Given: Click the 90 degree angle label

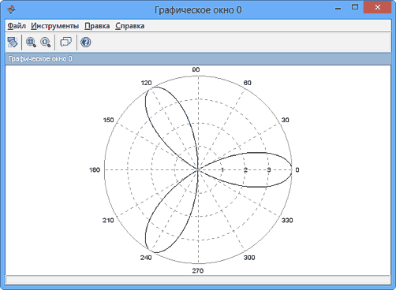Looking at the screenshot, I should coord(196,69).
